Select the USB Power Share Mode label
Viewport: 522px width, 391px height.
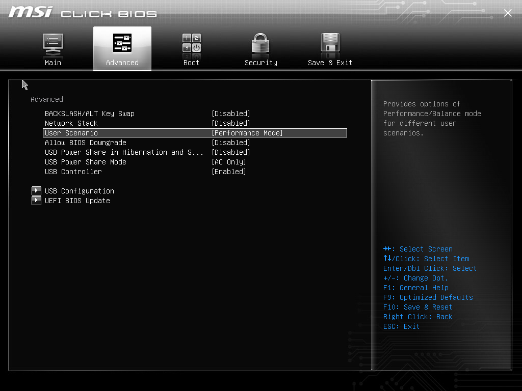(x=86, y=162)
